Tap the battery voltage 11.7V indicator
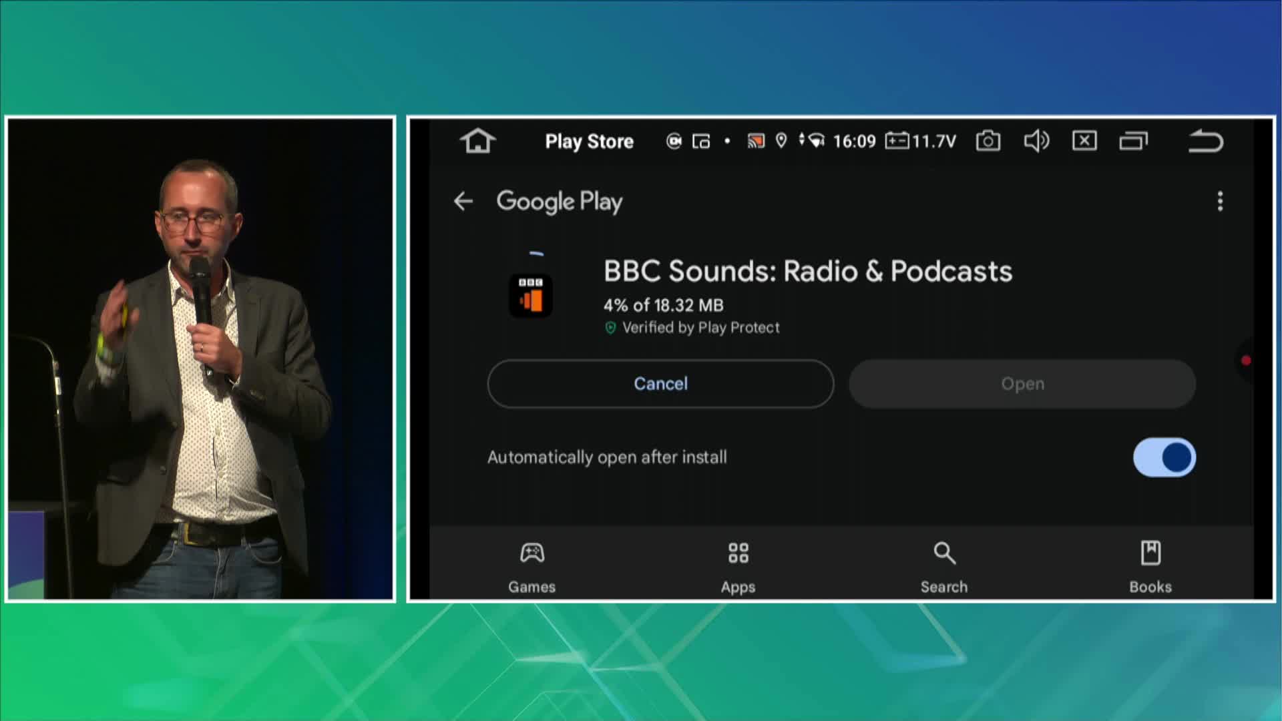This screenshot has height=721, width=1282. click(x=921, y=141)
